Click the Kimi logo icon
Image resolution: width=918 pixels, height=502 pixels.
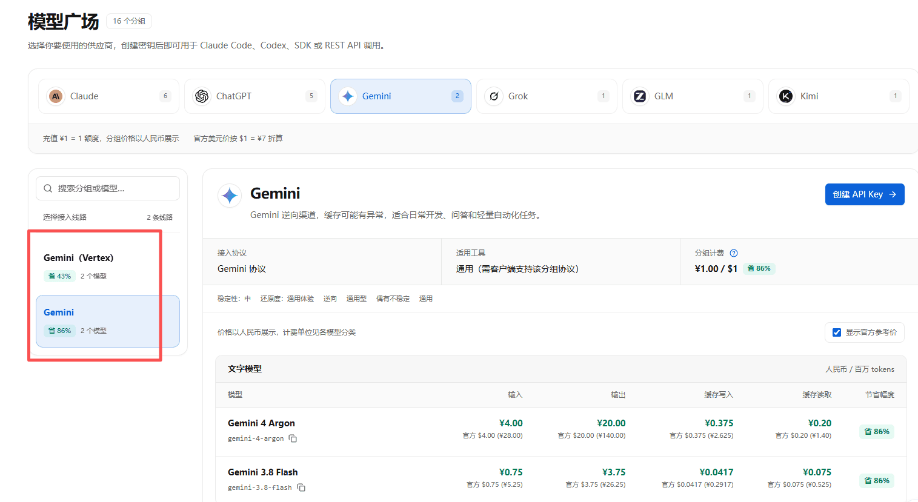click(x=786, y=96)
